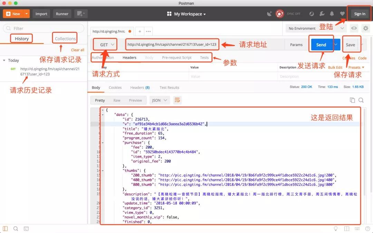Toggle the sidebar icon in bottom bar
This screenshot has width=373, height=233.
point(5,229)
